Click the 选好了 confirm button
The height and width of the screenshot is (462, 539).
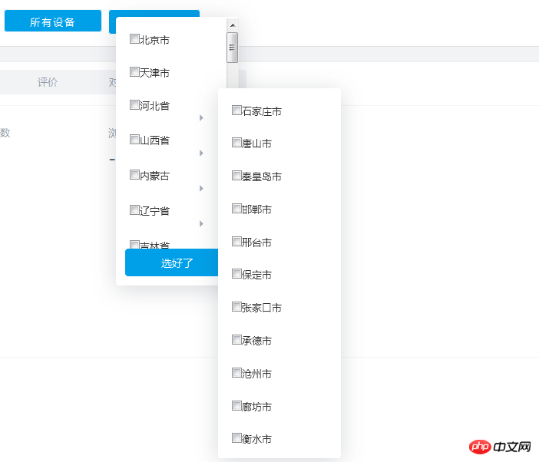point(172,262)
